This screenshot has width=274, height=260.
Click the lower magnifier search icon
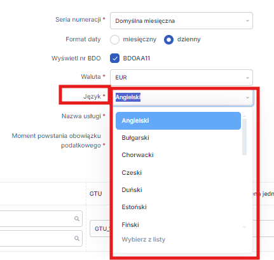point(77,238)
